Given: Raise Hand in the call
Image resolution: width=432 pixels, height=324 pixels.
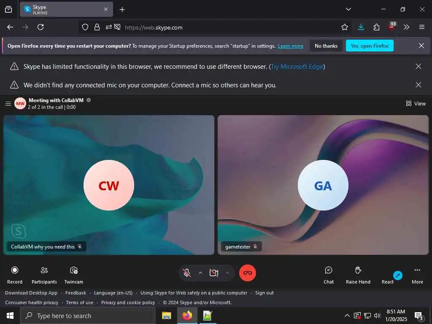Looking at the screenshot, I should point(358,275).
